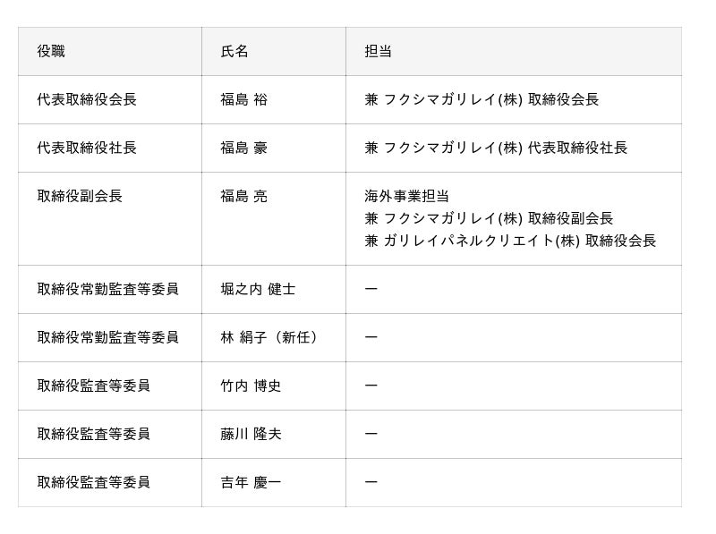Click the 氏名 column header
This screenshot has height=534, width=716.
234,52
